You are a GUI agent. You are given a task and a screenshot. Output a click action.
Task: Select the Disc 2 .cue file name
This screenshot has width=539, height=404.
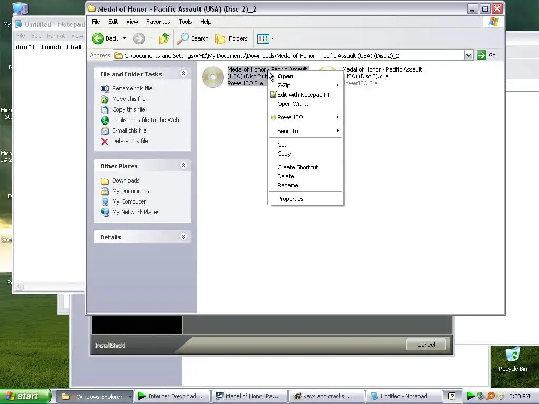[x=382, y=73]
